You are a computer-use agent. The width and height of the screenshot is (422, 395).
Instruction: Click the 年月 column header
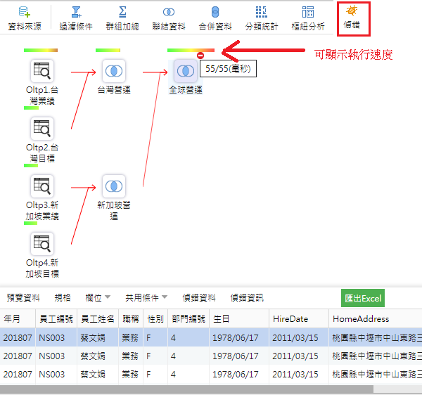(18, 318)
